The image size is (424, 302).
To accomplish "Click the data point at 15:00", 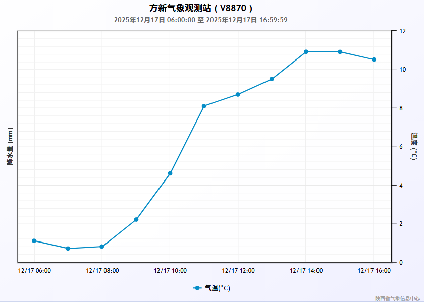I will [340, 52].
